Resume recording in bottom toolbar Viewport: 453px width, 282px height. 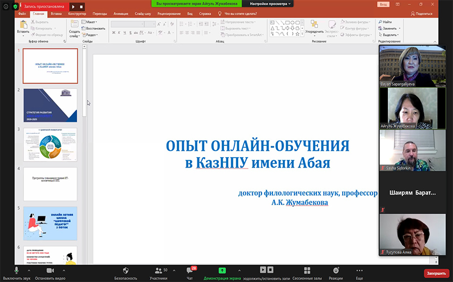coord(263,270)
